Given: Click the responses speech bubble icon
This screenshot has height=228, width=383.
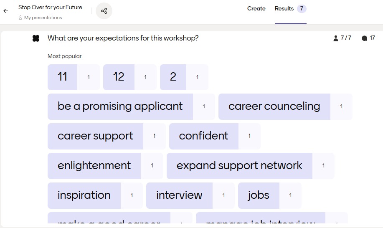Looking at the screenshot, I should pyautogui.click(x=364, y=38).
